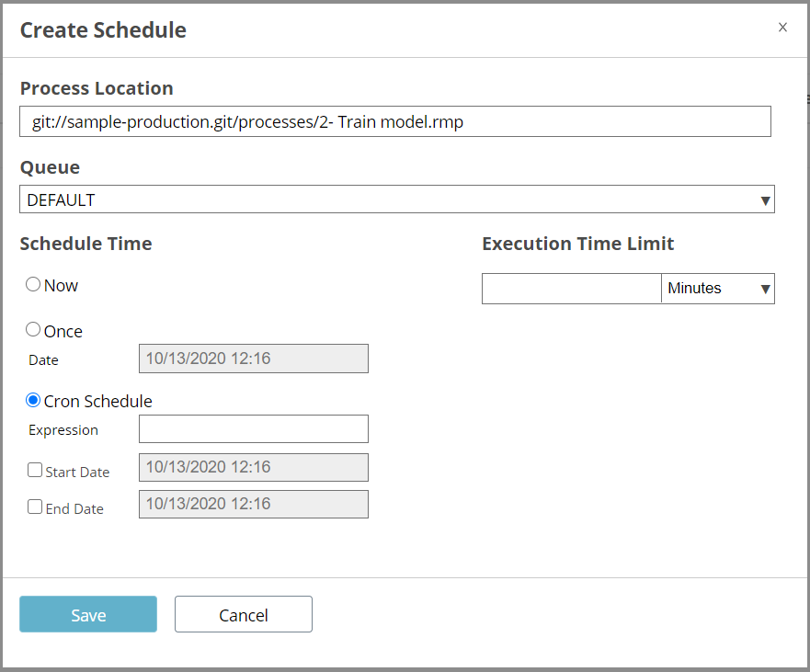810x672 pixels.
Task: Click the 'Cron Schedule' label text
Action: click(x=97, y=402)
